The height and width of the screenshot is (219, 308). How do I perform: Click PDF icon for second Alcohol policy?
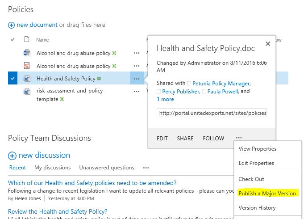pos(26,66)
